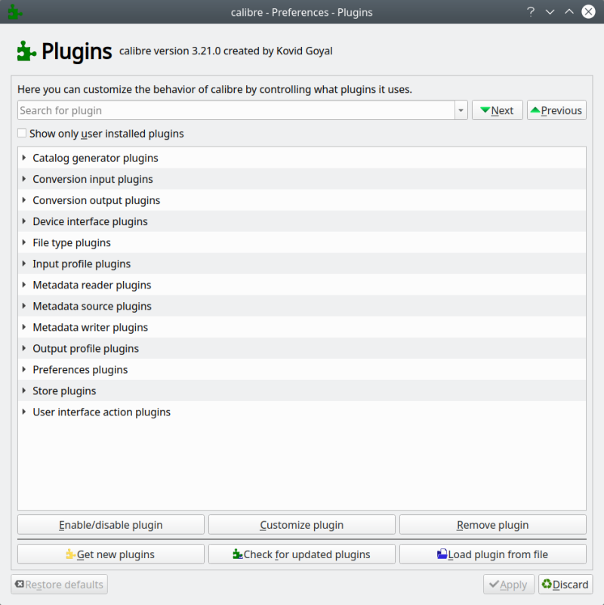The image size is (604, 605).
Task: Expand the User interface action plugins category
Action: click(x=23, y=412)
